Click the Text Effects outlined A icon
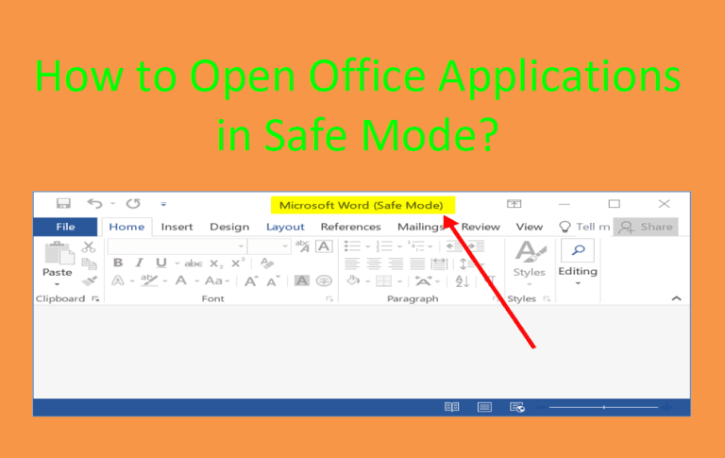The image size is (725, 458). 118,280
